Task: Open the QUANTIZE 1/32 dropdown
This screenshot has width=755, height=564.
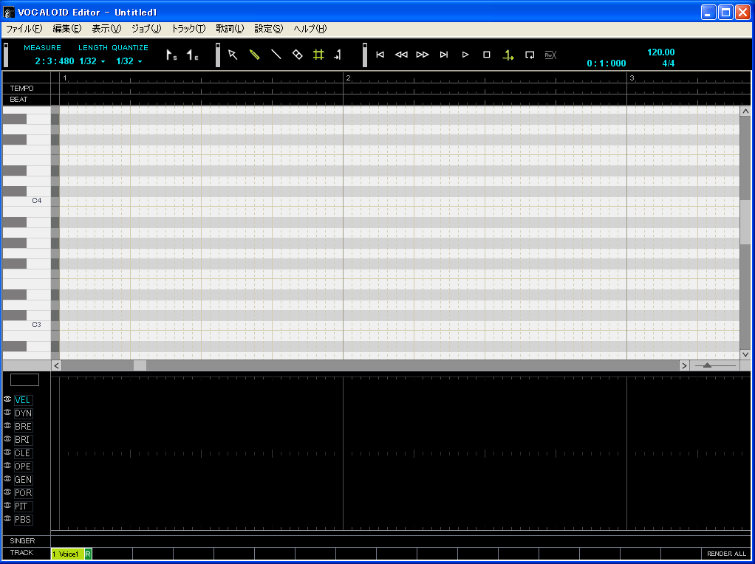Action: 129,61
